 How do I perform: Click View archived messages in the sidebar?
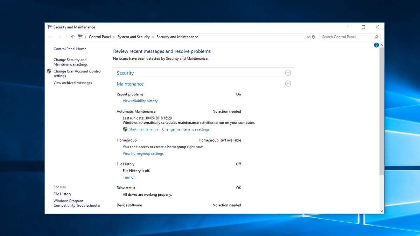72,83
